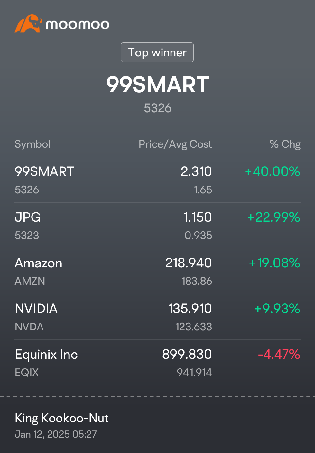Click the moomoo brand wordmark
This screenshot has height=453, width=315.
click(78, 25)
